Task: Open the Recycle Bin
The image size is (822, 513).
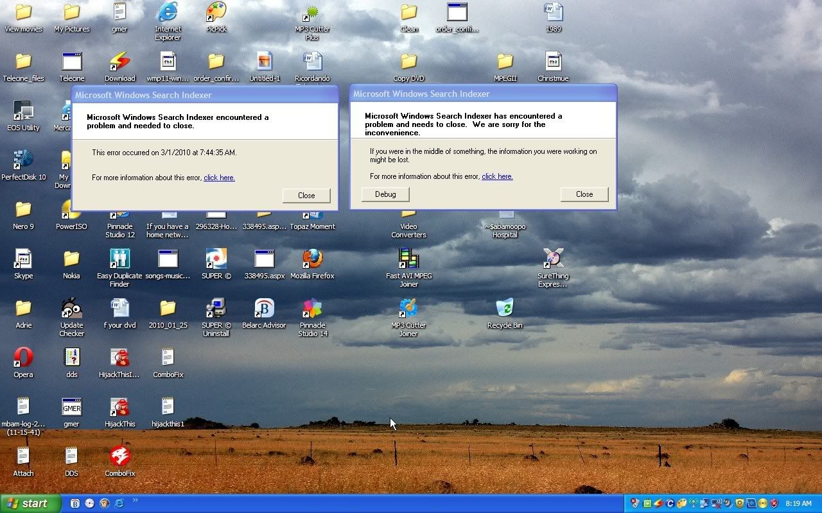Action: (x=505, y=314)
